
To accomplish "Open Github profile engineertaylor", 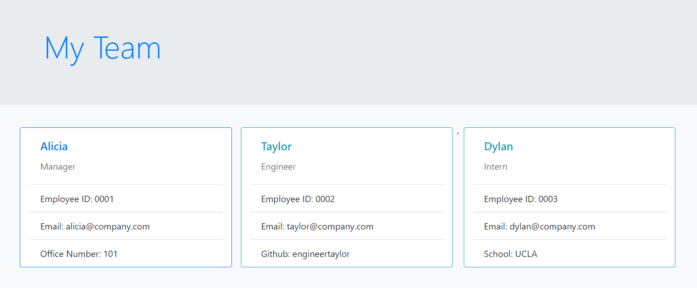I will coord(321,254).
